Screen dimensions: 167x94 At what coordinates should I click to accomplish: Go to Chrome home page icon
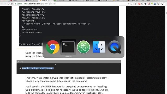pos(12,4)
